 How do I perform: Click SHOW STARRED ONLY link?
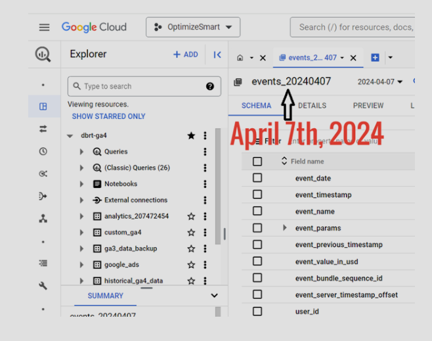tap(108, 116)
